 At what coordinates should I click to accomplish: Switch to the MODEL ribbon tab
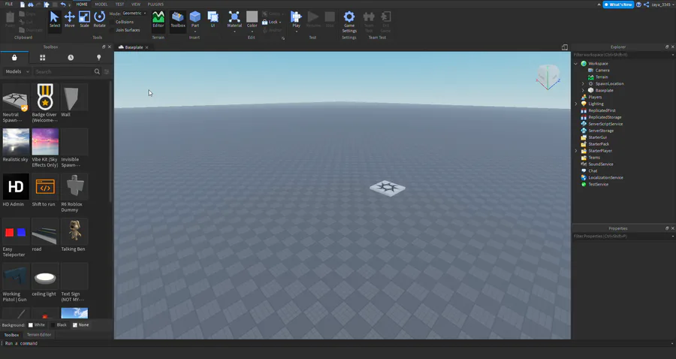[101, 5]
